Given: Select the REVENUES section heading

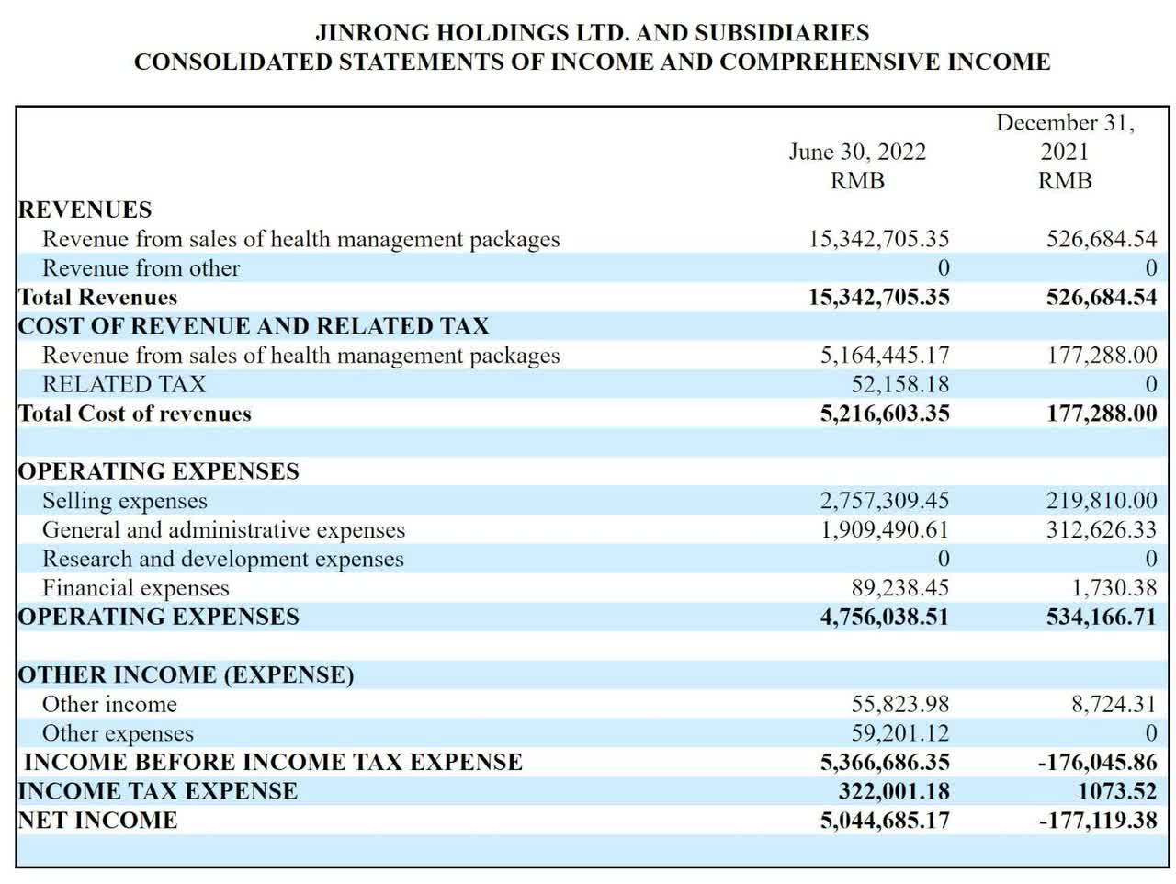Looking at the screenshot, I should 85,210.
